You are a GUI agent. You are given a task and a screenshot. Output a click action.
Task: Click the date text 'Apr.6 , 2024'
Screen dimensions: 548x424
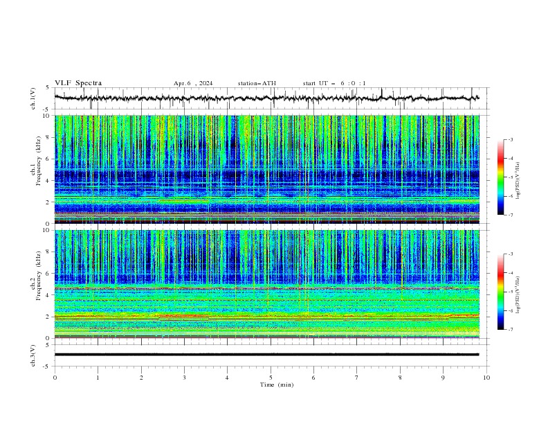coord(193,83)
